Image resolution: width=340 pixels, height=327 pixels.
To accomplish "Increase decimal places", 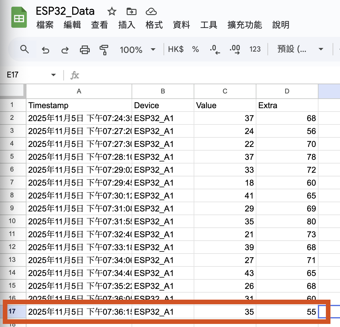I will (x=235, y=49).
